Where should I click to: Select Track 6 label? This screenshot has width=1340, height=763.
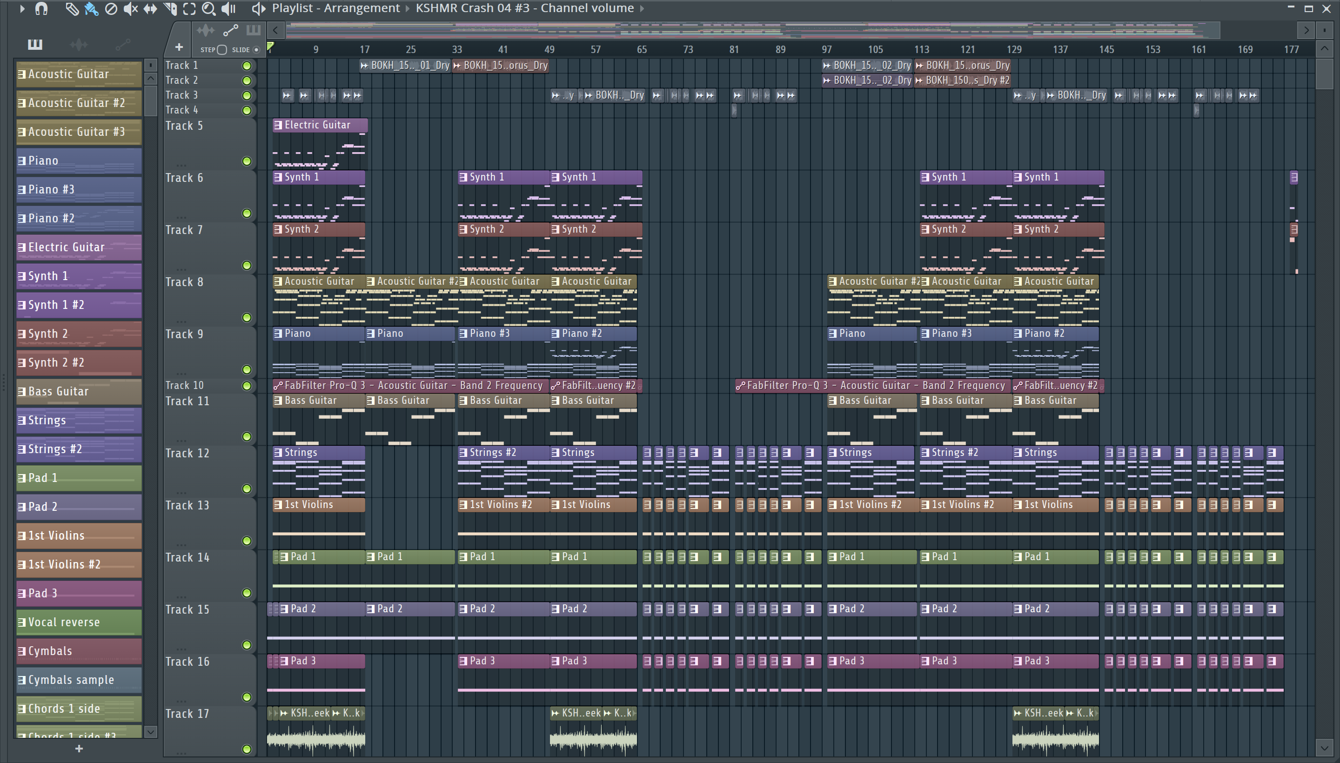click(184, 178)
